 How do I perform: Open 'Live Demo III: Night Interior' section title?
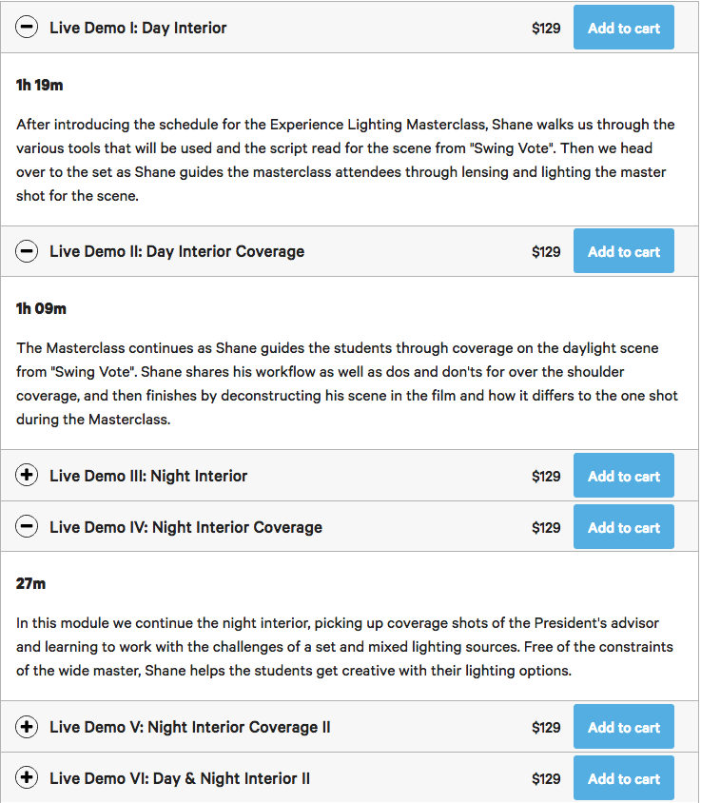point(148,476)
